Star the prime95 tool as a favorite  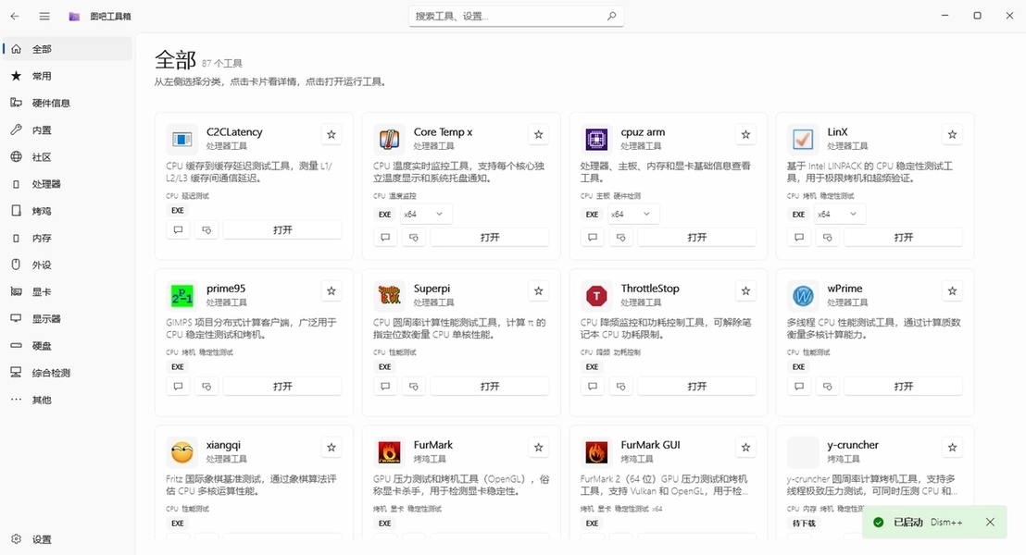(332, 290)
